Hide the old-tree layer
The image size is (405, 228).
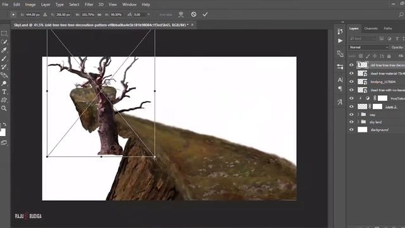(x=351, y=65)
